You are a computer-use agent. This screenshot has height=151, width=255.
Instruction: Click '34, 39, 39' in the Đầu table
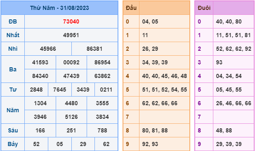coord(155,62)
